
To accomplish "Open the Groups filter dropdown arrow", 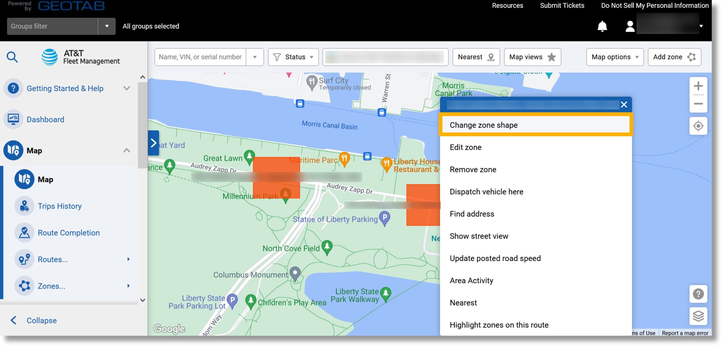I will [x=107, y=26].
